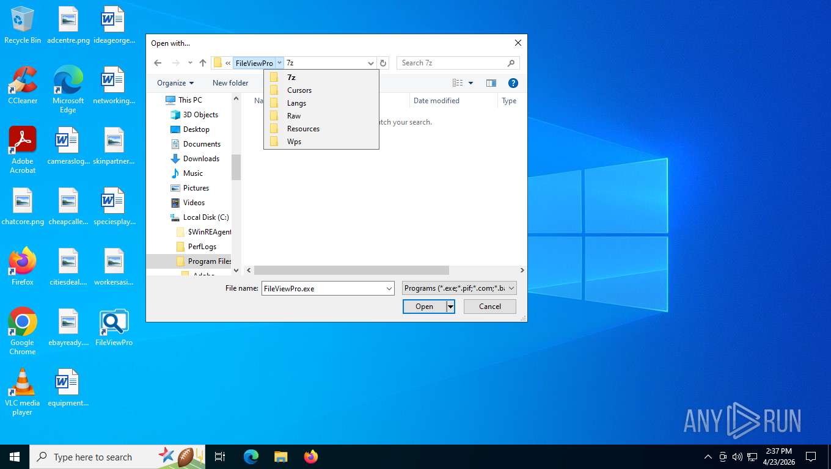Open the Organize menu

(175, 83)
